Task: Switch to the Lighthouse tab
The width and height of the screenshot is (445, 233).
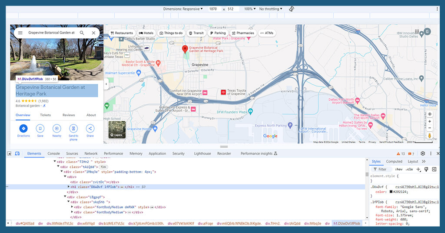Action: 203,153
